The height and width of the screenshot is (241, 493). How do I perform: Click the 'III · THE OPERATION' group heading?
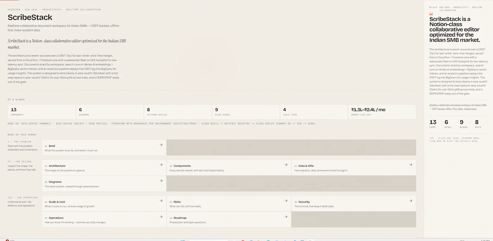click(22, 198)
